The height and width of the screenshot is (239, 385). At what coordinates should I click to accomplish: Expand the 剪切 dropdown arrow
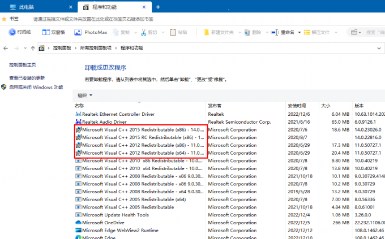pyautogui.click(x=163, y=32)
